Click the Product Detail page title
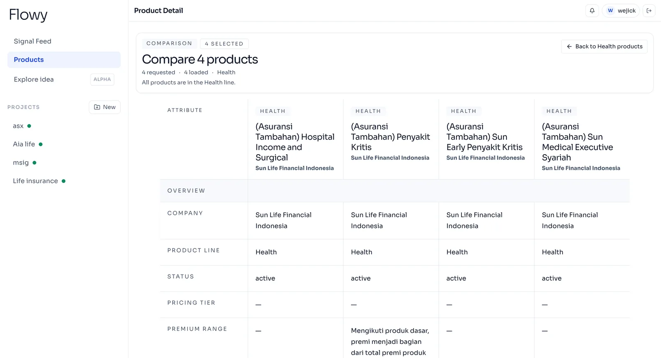 tap(159, 11)
